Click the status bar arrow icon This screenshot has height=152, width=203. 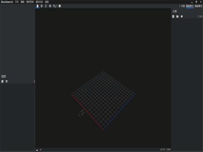coord(37,150)
